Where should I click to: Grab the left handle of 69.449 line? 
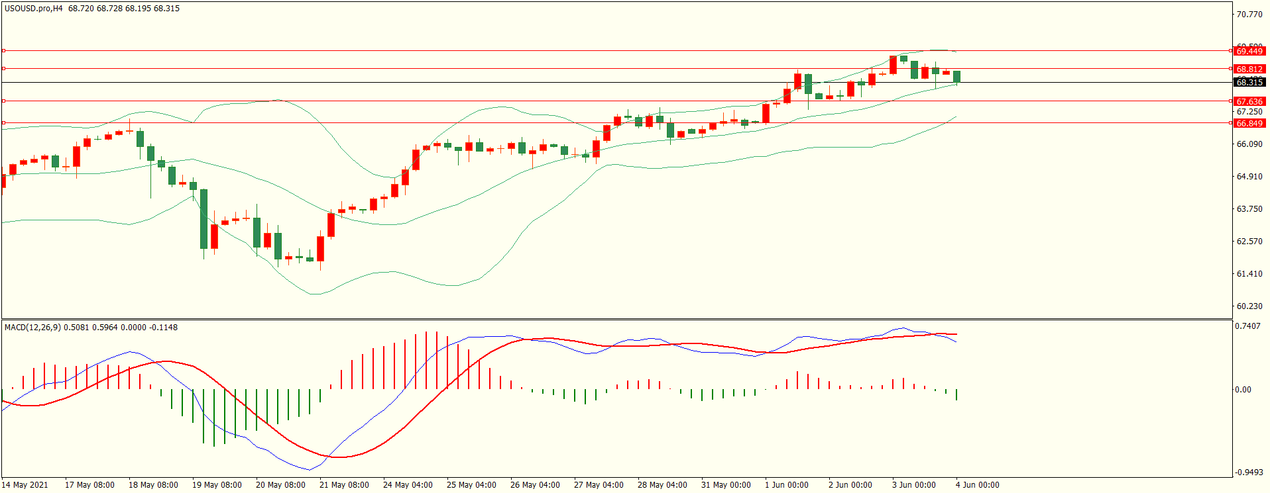tap(4, 50)
